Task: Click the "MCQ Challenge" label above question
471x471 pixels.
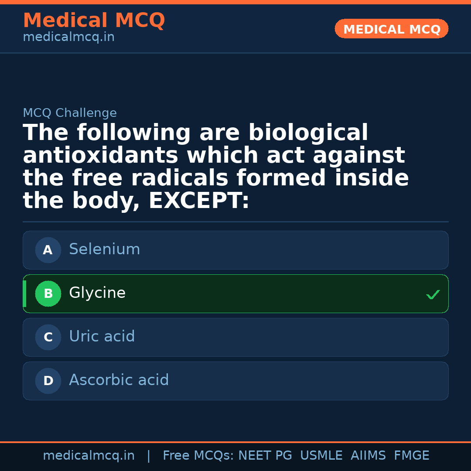Action: tap(70, 113)
